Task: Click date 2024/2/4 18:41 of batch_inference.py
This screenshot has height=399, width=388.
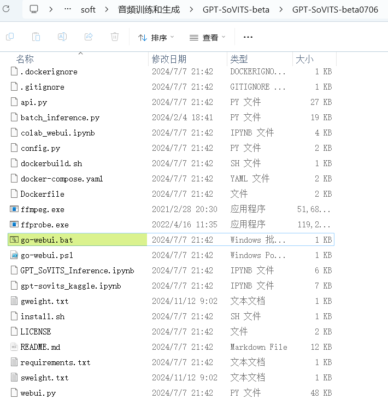Action: pyautogui.click(x=183, y=118)
